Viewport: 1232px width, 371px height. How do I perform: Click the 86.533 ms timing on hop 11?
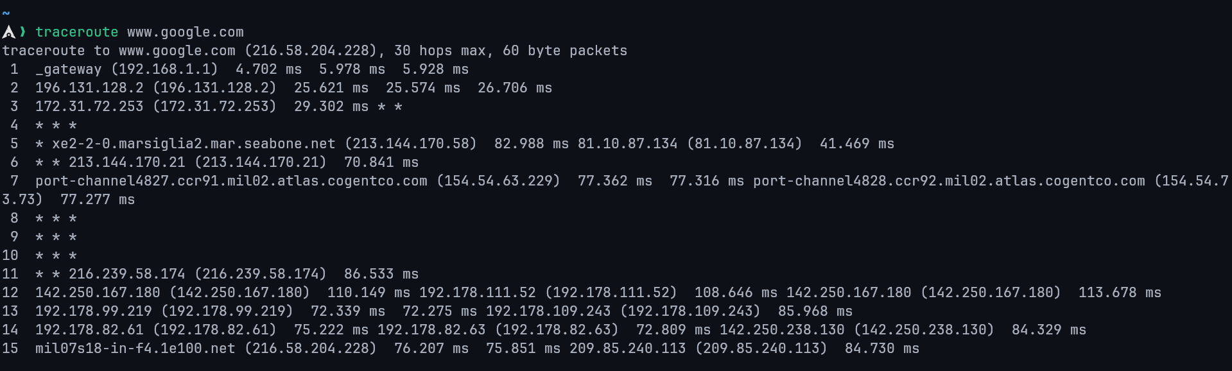pos(381,274)
